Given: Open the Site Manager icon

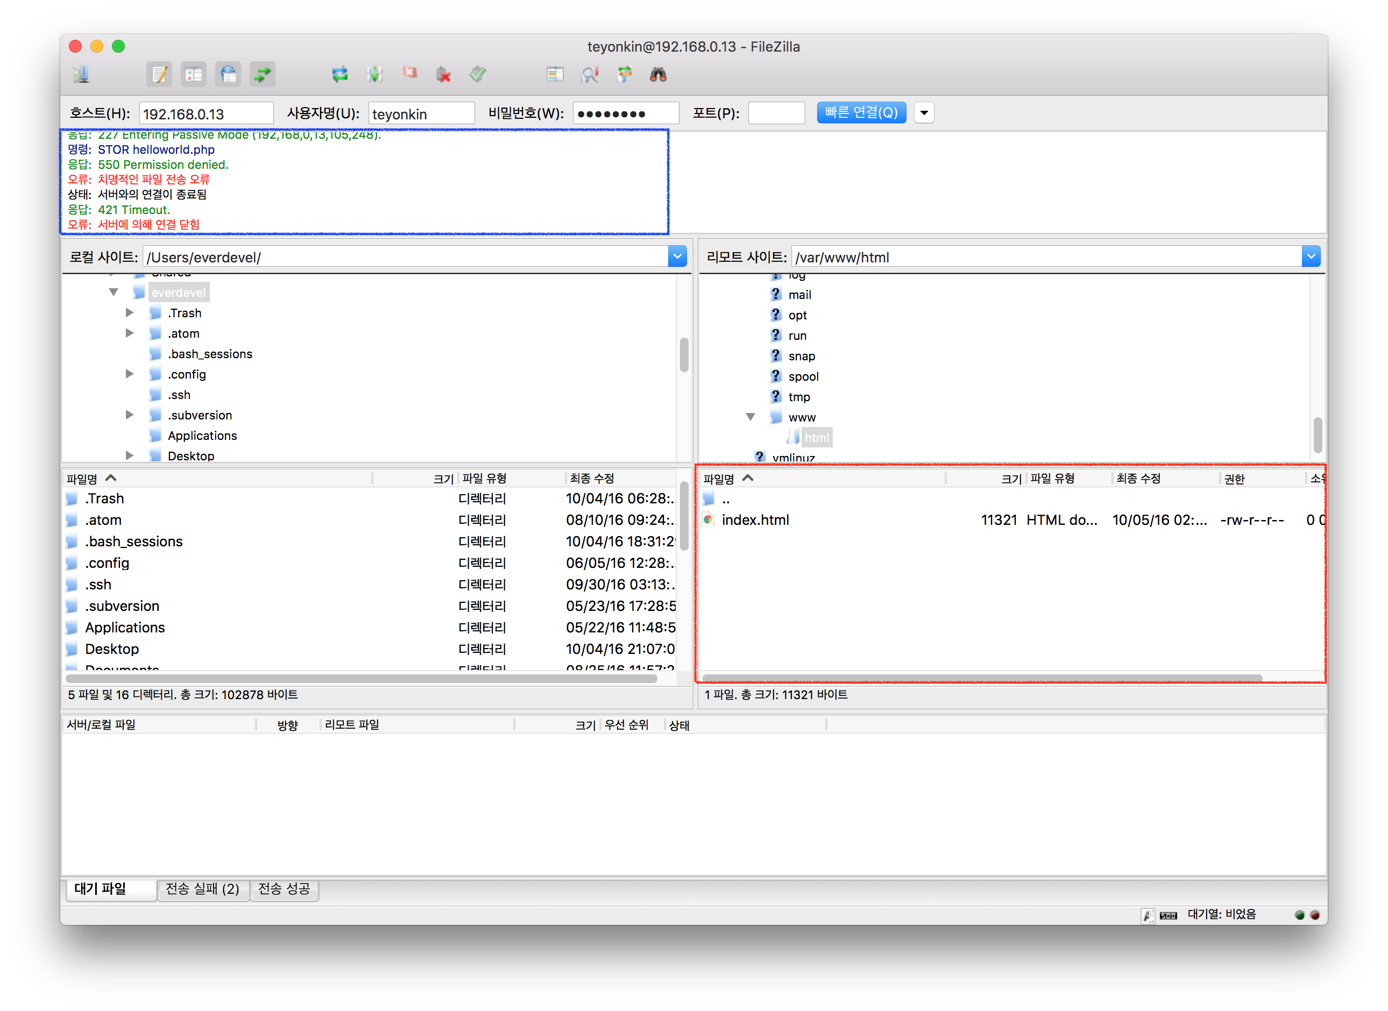Looking at the screenshot, I should coord(81,75).
